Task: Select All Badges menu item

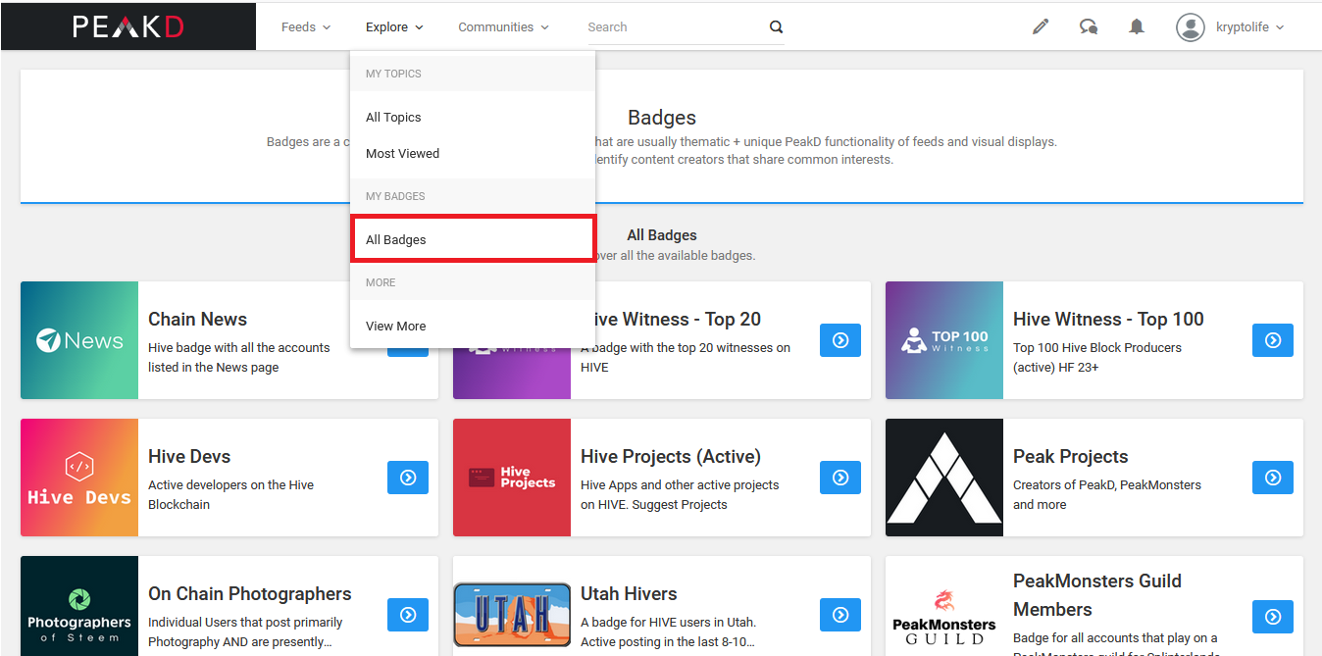Action: (x=396, y=240)
